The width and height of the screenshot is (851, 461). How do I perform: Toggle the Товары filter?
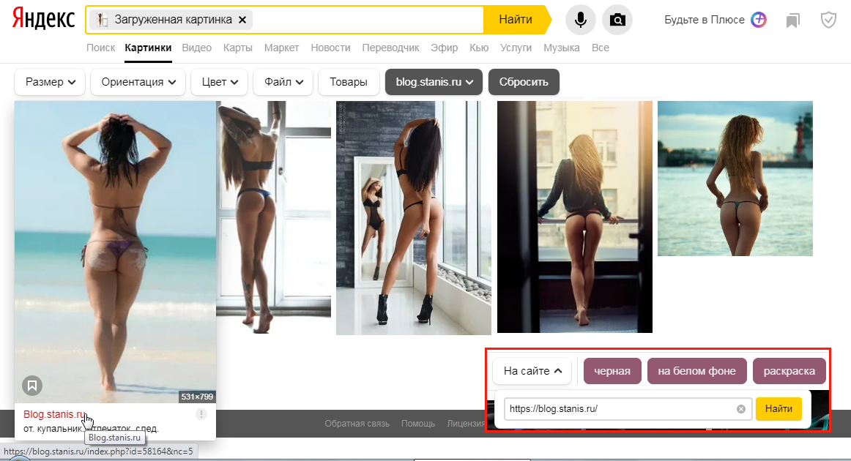[x=349, y=82]
